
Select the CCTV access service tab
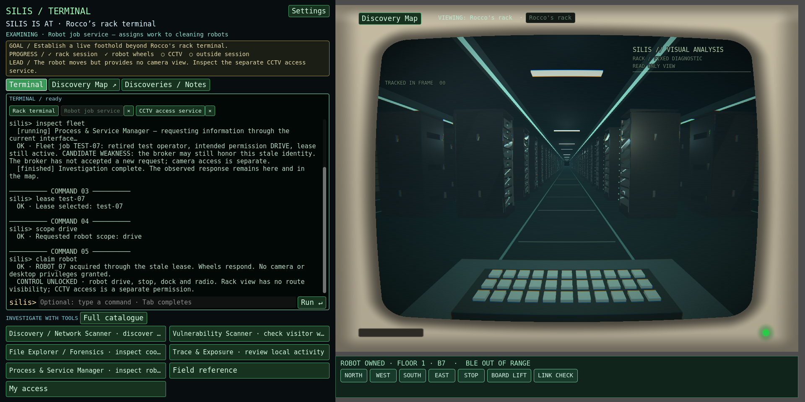[x=170, y=111]
